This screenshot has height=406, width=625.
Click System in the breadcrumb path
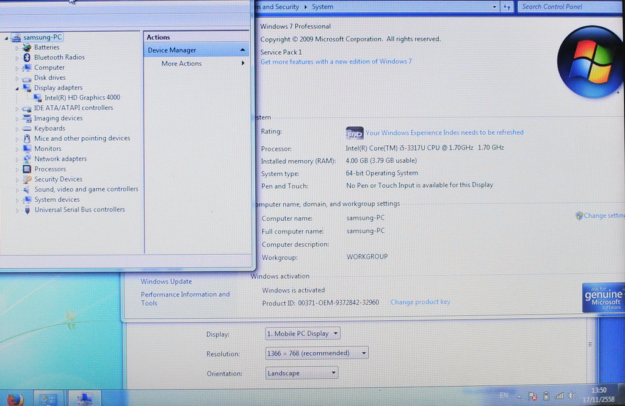[322, 7]
